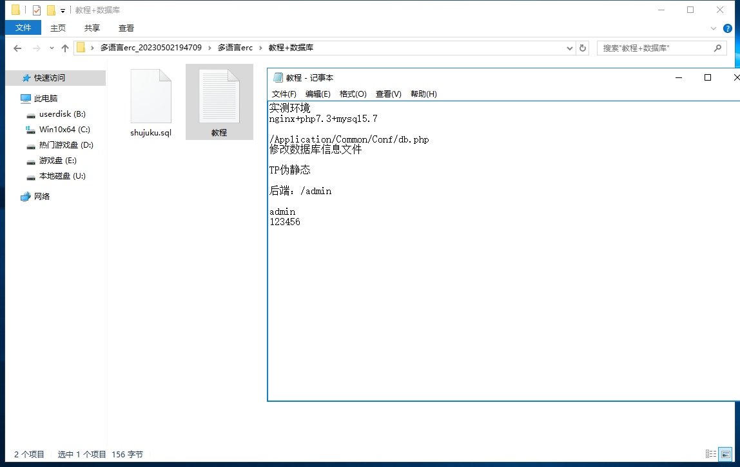Open Customize Quick Access Toolbar dropdown

point(63,11)
